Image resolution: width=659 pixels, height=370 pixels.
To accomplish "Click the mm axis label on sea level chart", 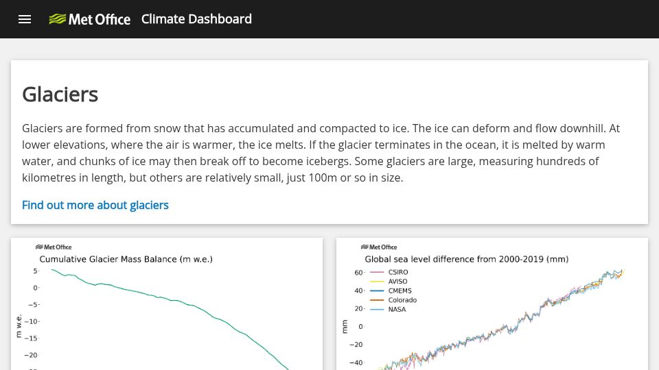I will point(345,326).
